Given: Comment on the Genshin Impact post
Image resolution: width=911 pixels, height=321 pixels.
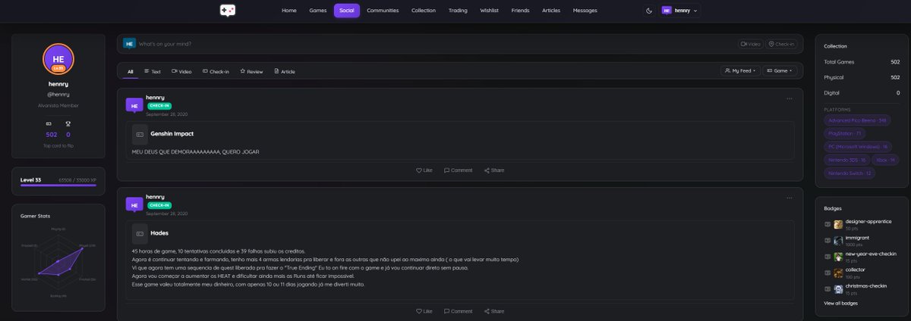Looking at the screenshot, I should click(458, 170).
